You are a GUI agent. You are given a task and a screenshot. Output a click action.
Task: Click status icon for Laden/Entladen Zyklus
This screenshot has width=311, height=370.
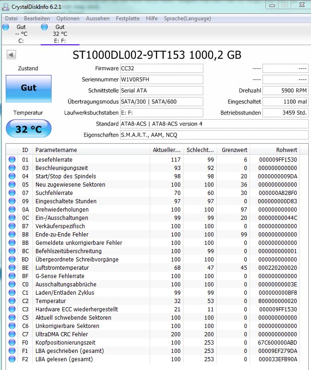(x=12, y=292)
